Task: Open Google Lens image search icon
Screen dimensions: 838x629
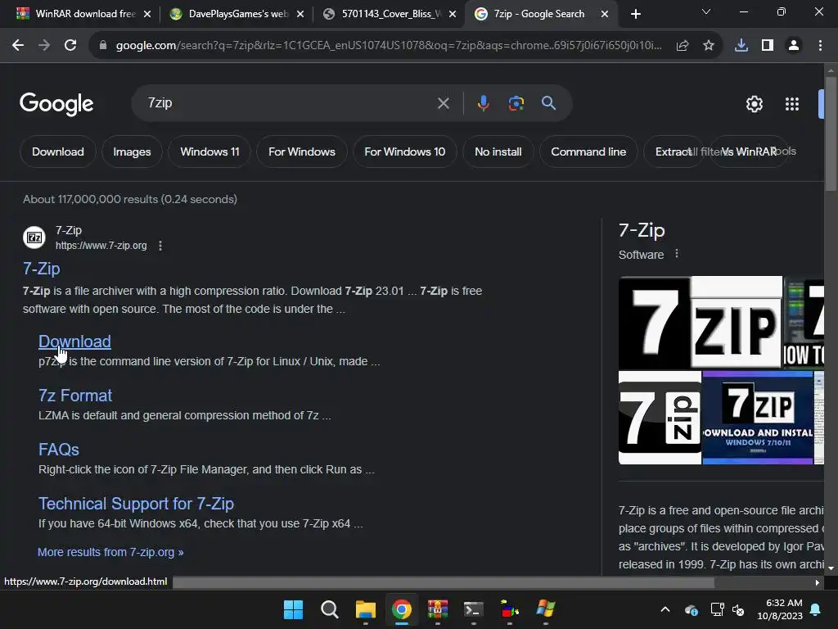Action: 516,103
